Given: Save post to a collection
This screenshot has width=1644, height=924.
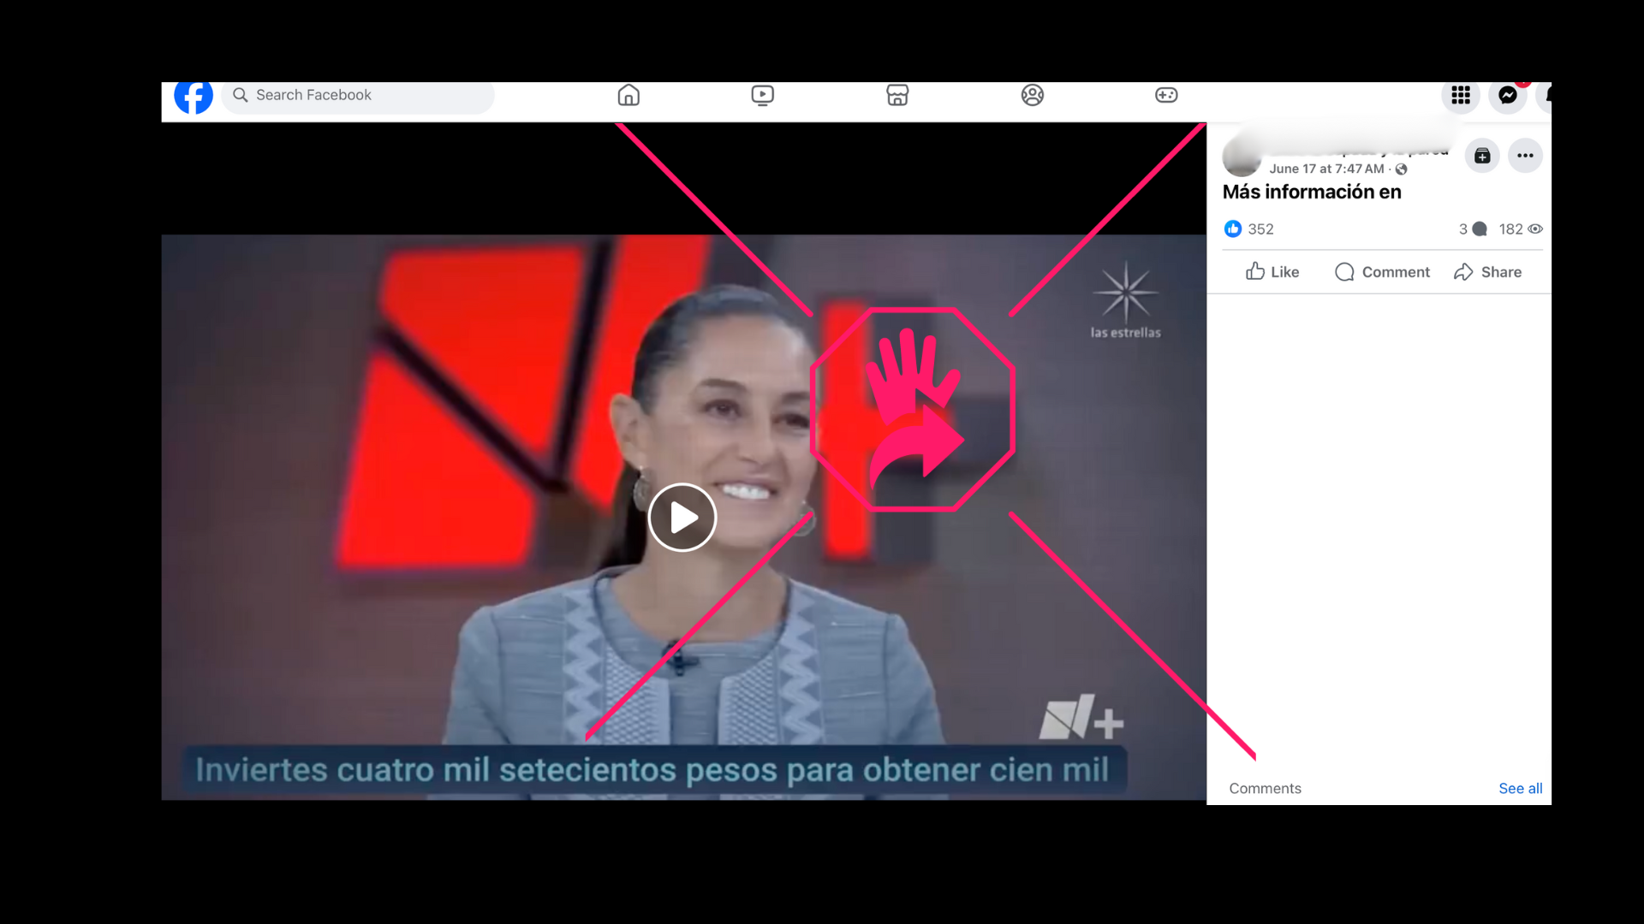Looking at the screenshot, I should pyautogui.click(x=1481, y=156).
